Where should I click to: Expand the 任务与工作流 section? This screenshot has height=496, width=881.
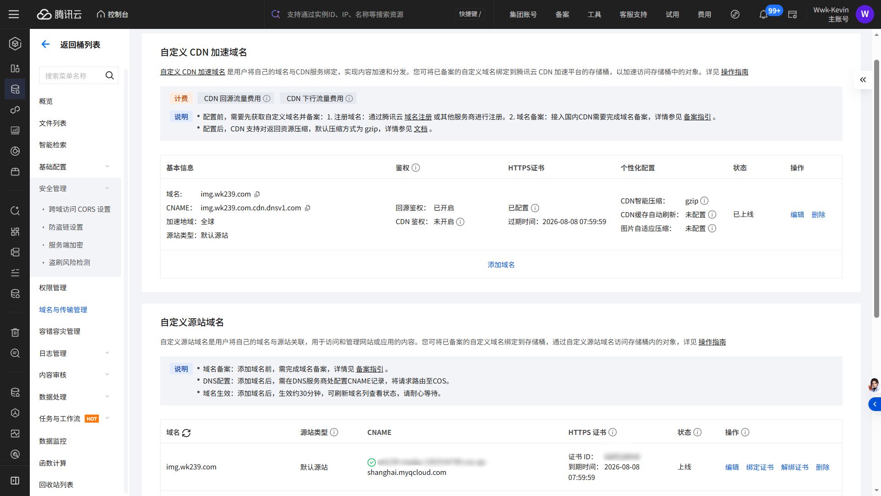pos(75,418)
